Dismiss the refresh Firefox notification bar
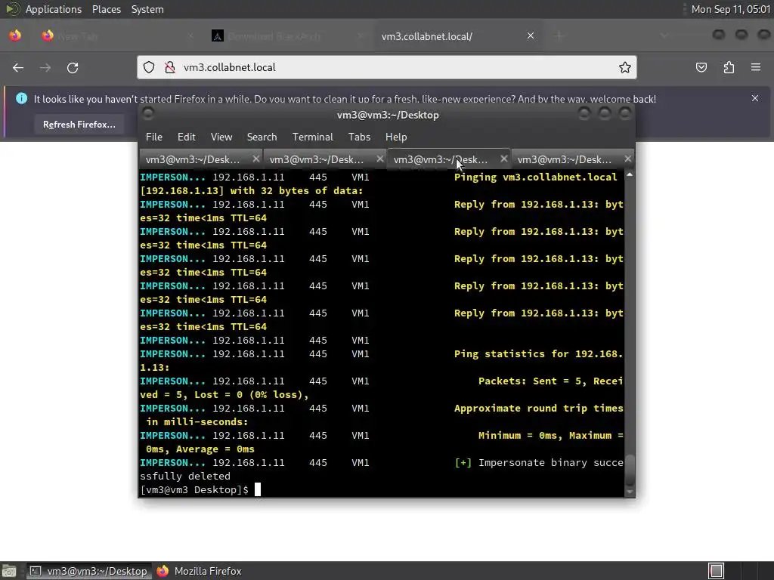Screen dimensions: 774x580 point(755,98)
